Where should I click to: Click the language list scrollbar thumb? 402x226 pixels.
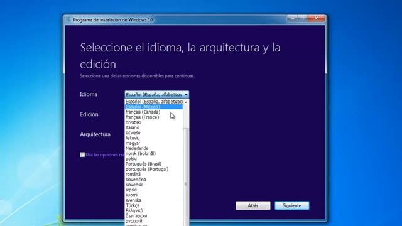(x=186, y=177)
